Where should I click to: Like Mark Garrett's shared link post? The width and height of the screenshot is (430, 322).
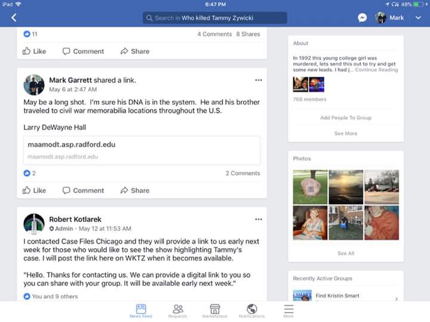34,190
